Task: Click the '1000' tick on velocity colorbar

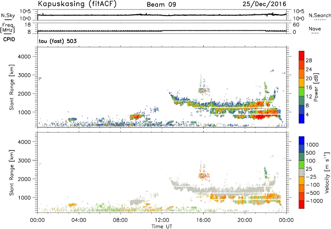Action: click(x=312, y=145)
